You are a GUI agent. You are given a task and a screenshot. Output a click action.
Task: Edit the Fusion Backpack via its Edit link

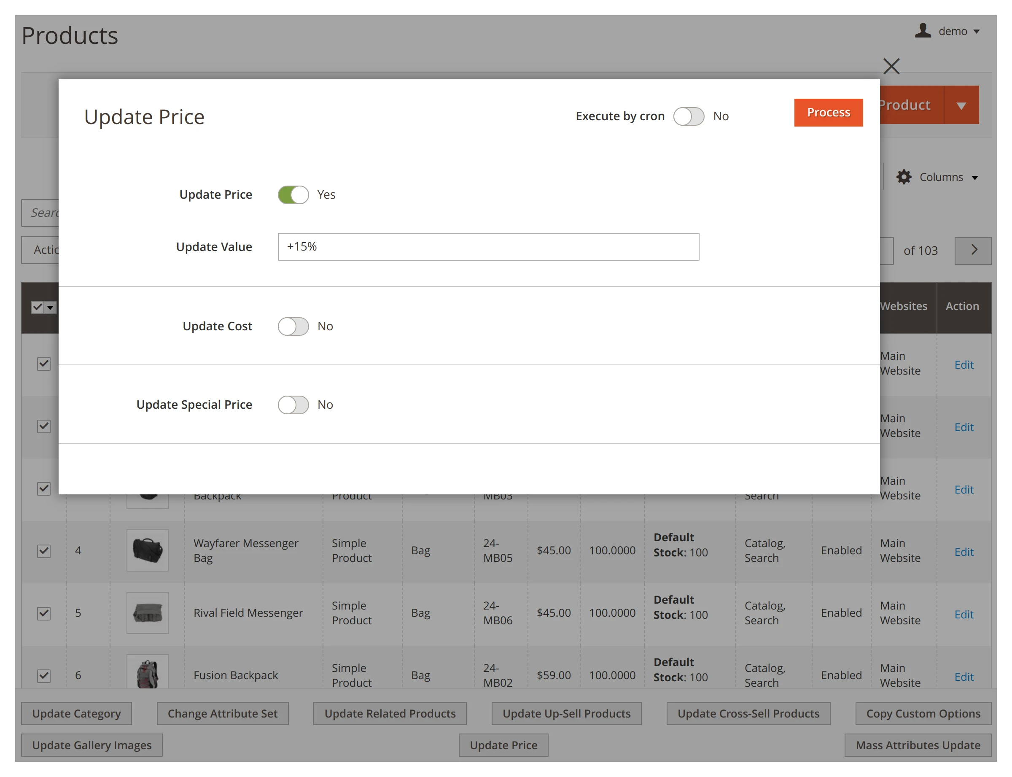pos(964,676)
